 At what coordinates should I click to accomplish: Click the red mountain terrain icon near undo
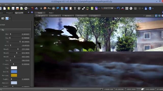[x=123, y=8]
